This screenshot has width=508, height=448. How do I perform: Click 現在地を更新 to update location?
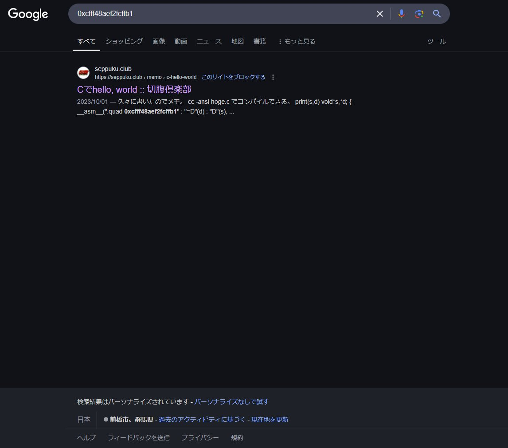271,419
